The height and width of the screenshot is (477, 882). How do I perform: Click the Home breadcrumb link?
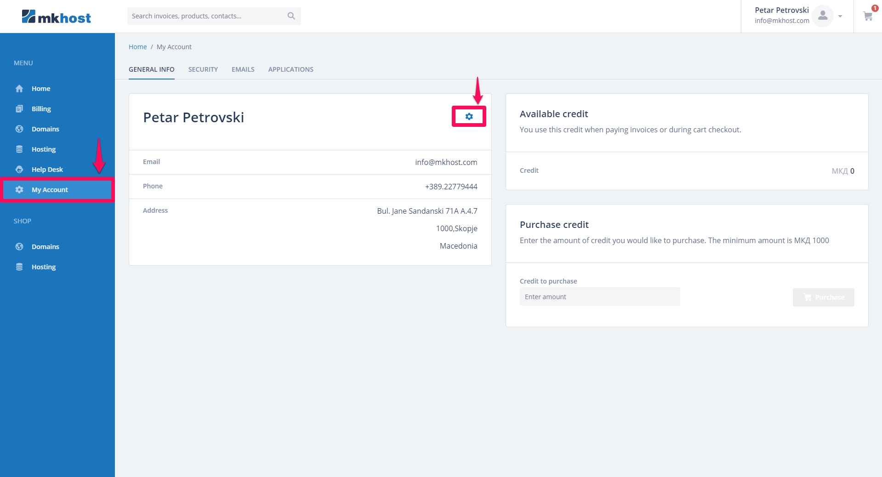[x=137, y=47]
